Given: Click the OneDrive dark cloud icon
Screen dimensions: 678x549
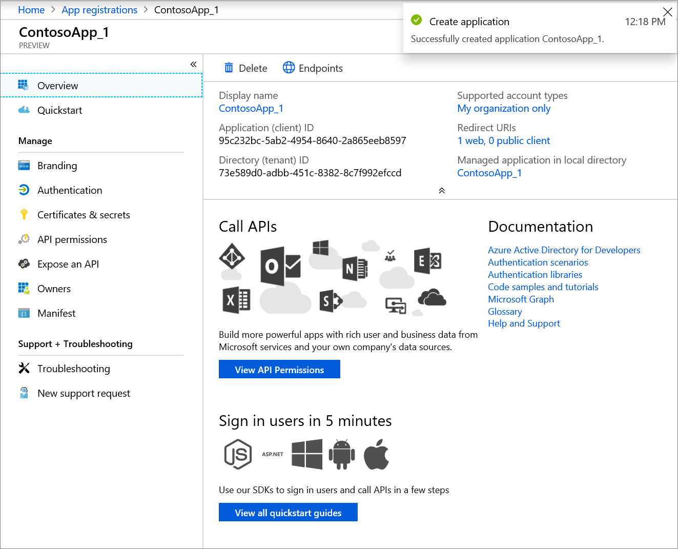Looking at the screenshot, I should click(432, 297).
